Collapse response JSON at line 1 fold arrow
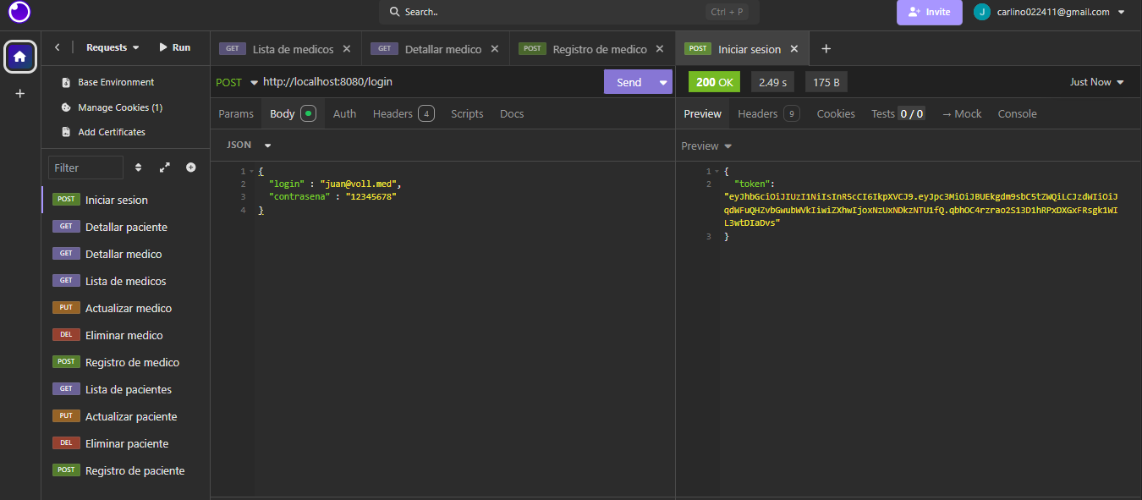This screenshot has width=1142, height=500. tap(718, 171)
